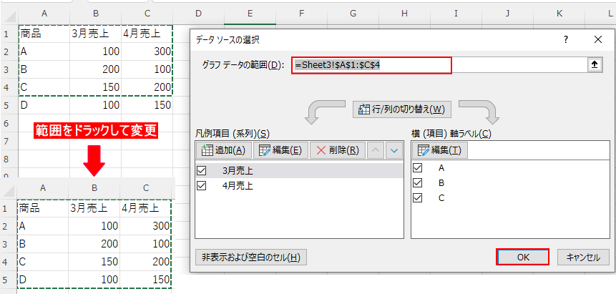Click the help question mark in the dialog
616x294 pixels.
point(566,39)
